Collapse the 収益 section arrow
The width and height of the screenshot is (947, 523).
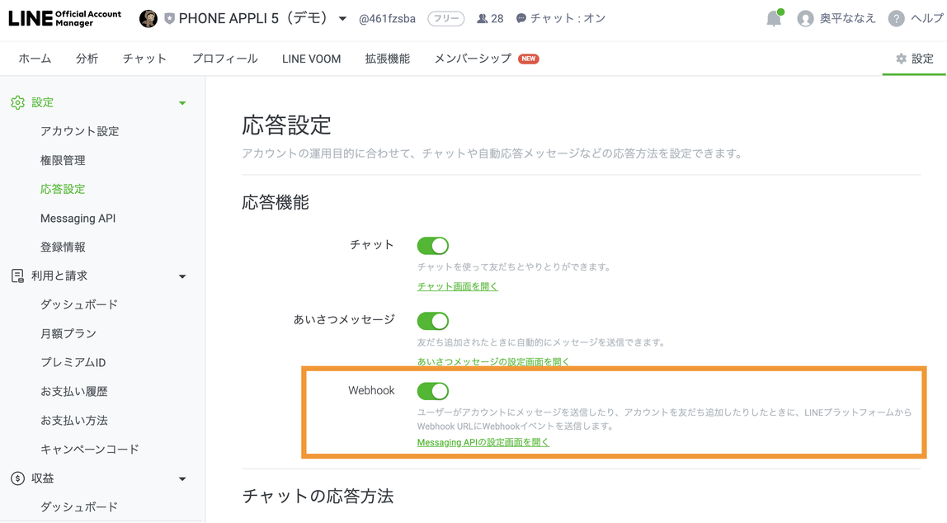[182, 479]
